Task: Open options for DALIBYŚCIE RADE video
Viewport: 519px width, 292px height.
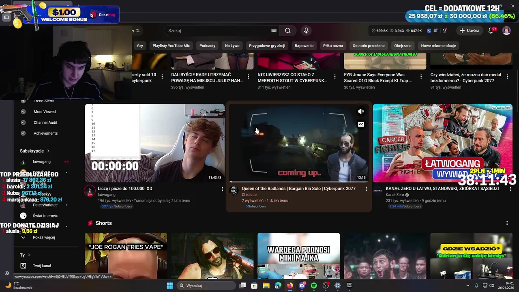Action: (249, 76)
